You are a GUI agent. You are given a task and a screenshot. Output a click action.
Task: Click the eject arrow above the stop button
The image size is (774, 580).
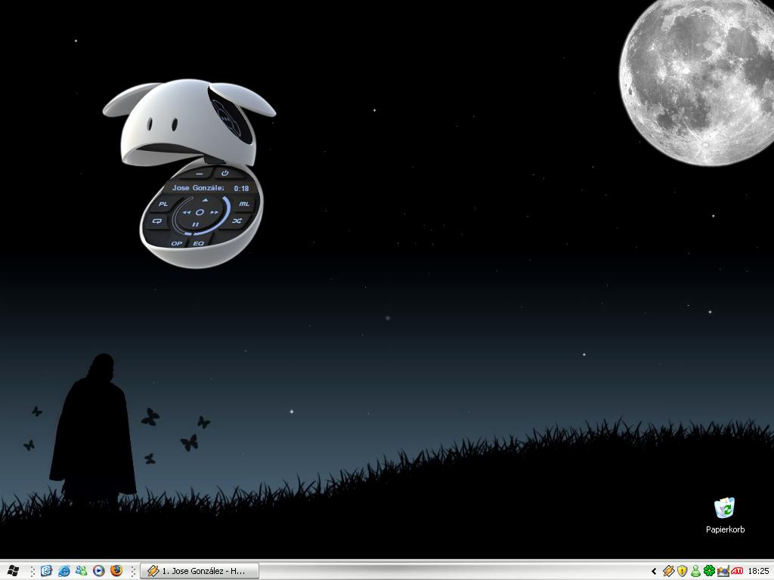(204, 200)
